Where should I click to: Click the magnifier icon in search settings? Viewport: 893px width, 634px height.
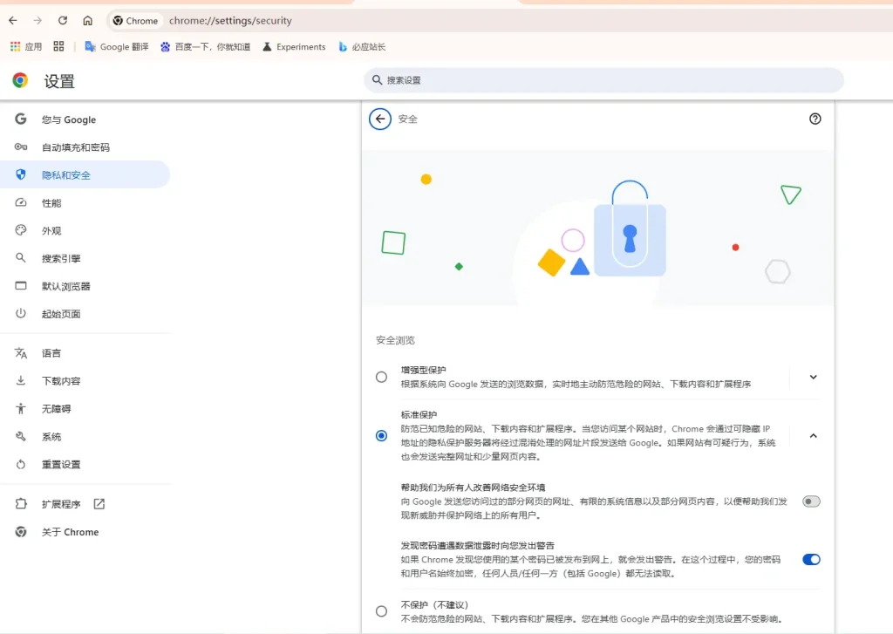pyautogui.click(x=377, y=80)
